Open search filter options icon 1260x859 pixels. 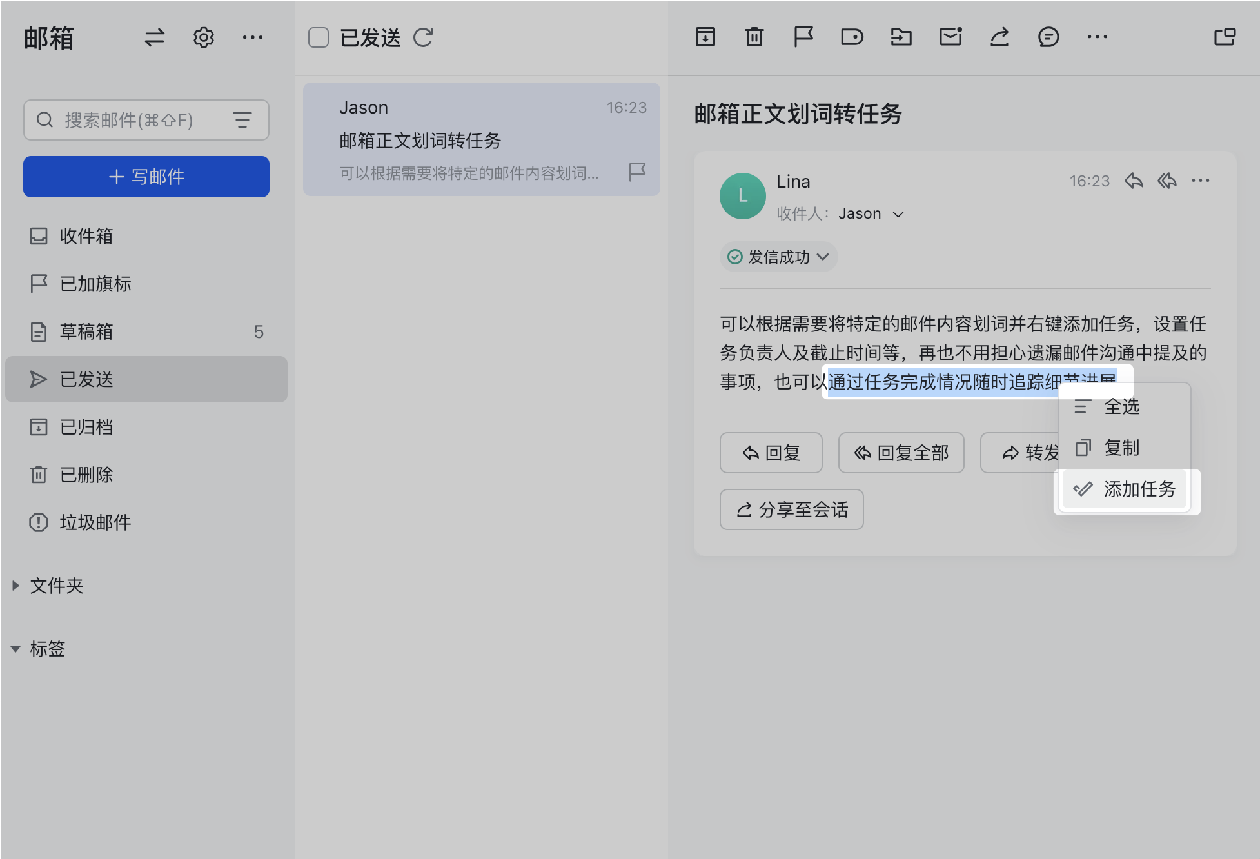(242, 120)
